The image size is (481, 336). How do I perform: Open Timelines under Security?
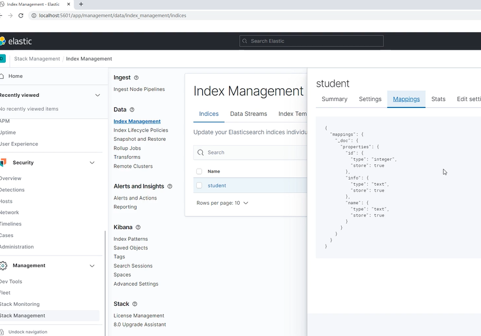point(11,224)
